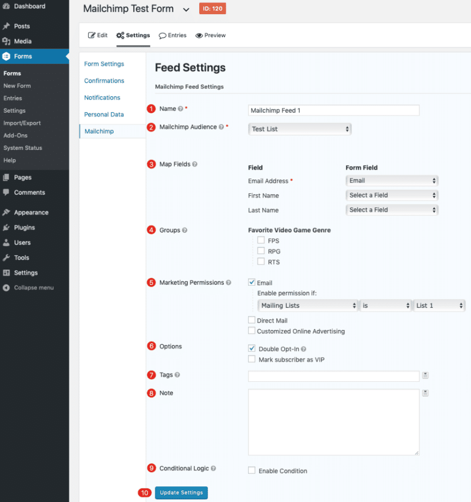This screenshot has height=502, width=471.
Task: Check the Enable Condition box
Action: [x=252, y=470]
